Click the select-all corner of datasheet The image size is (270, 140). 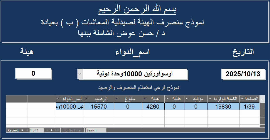262,99
